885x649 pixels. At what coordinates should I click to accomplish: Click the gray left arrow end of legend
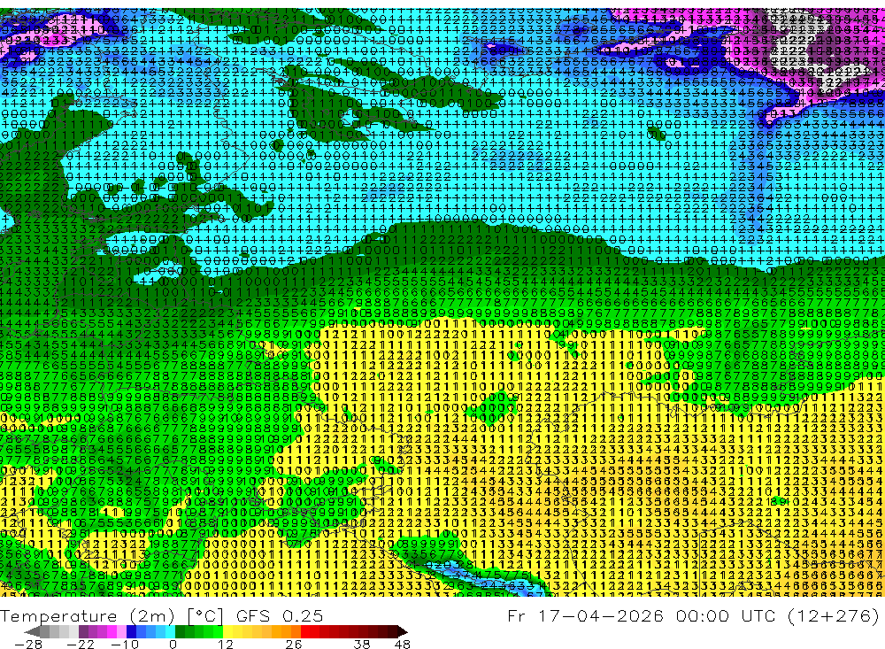(32, 631)
